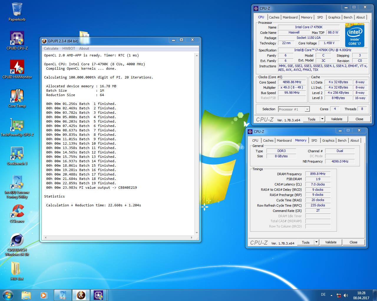Switch to Graphics tab in lower CPU-Z
This screenshot has height=301, width=377.
(328, 141)
